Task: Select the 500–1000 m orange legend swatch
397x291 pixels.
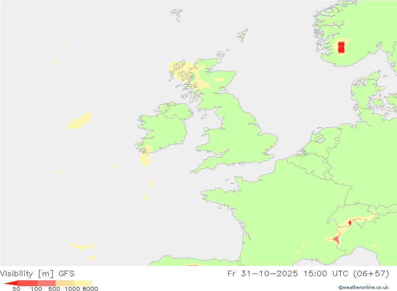Action: pyautogui.click(x=65, y=283)
